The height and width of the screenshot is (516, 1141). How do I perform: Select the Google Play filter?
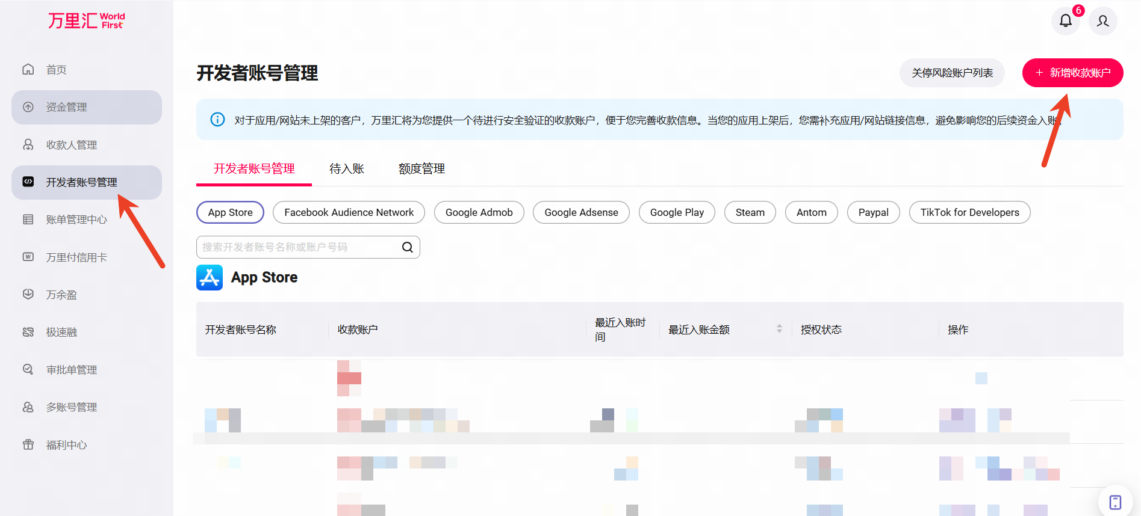pyautogui.click(x=677, y=212)
